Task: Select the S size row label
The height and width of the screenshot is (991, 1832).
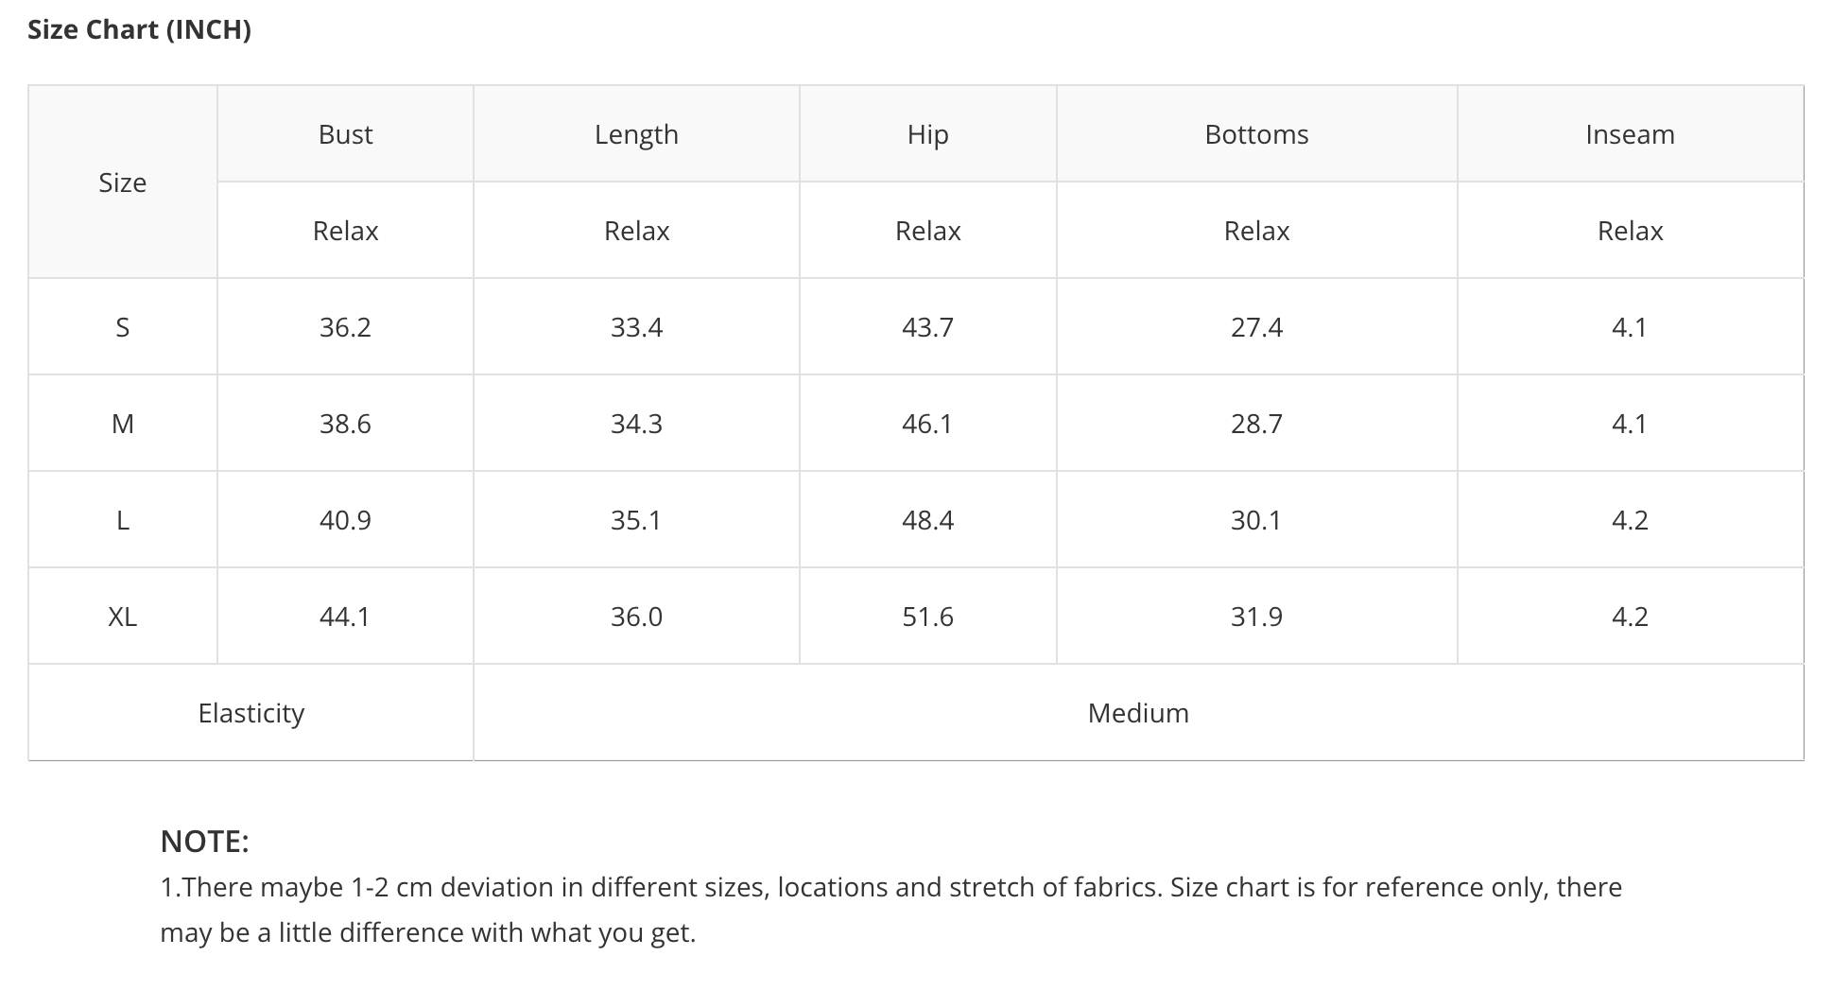Action: pyautogui.click(x=123, y=327)
